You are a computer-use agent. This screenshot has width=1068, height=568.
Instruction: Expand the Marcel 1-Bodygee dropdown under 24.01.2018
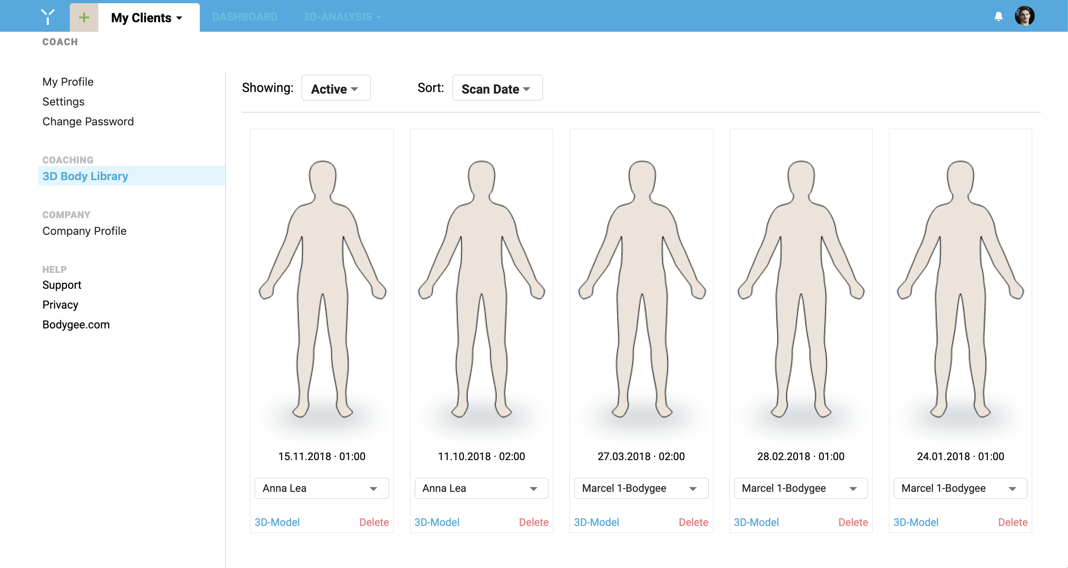[960, 488]
